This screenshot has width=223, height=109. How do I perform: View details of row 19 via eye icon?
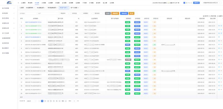point(219,90)
